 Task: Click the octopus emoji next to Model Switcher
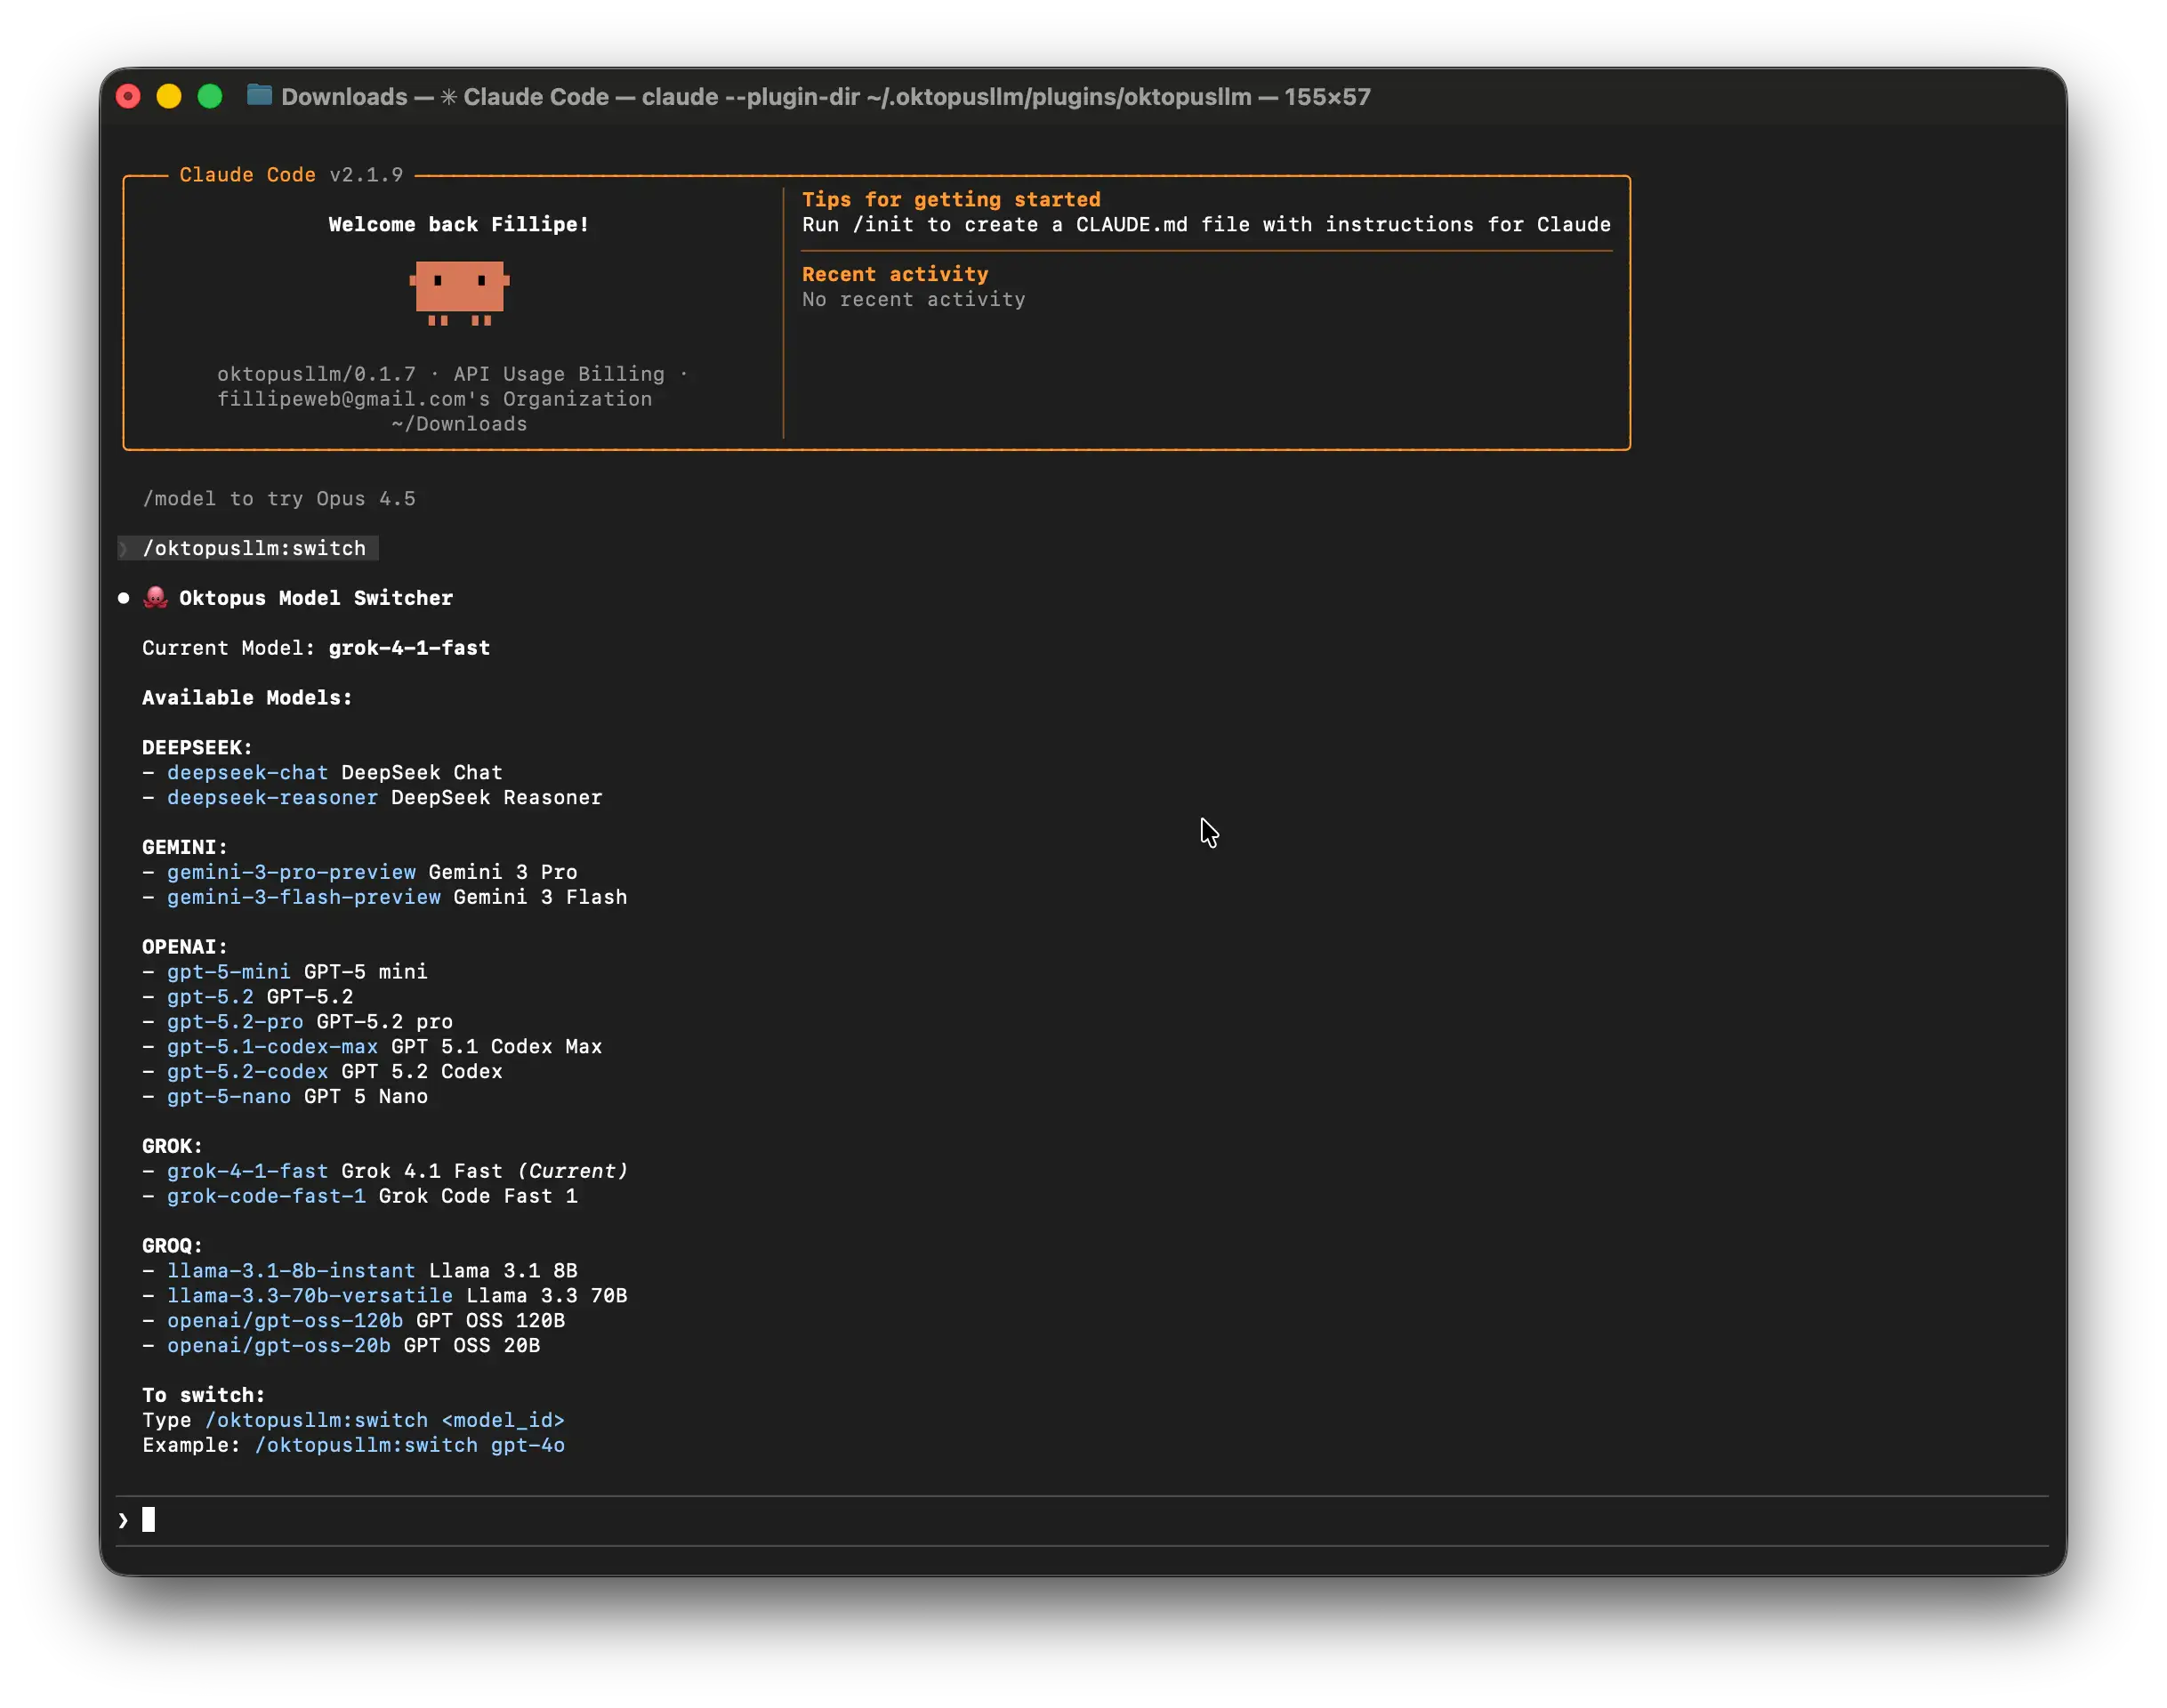pos(155,597)
